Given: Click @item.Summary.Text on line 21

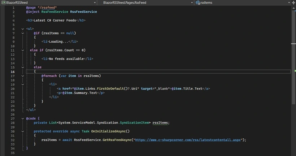Looking at the screenshot, I should point(80,93).
